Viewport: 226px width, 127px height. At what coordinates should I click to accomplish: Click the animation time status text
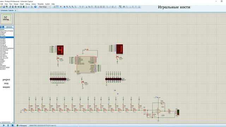click(43, 126)
